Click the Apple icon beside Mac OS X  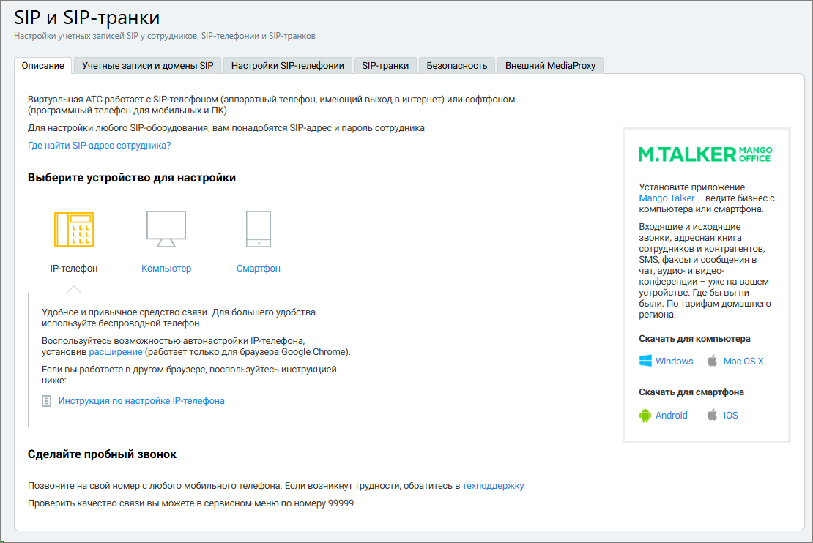(x=713, y=361)
